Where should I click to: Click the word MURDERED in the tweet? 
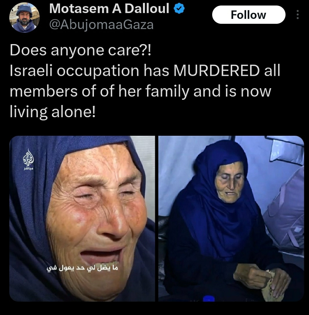pyautogui.click(x=217, y=70)
